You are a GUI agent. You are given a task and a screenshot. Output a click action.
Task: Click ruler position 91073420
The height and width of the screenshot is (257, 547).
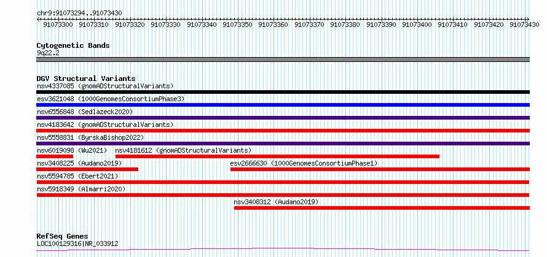[x=489, y=25]
